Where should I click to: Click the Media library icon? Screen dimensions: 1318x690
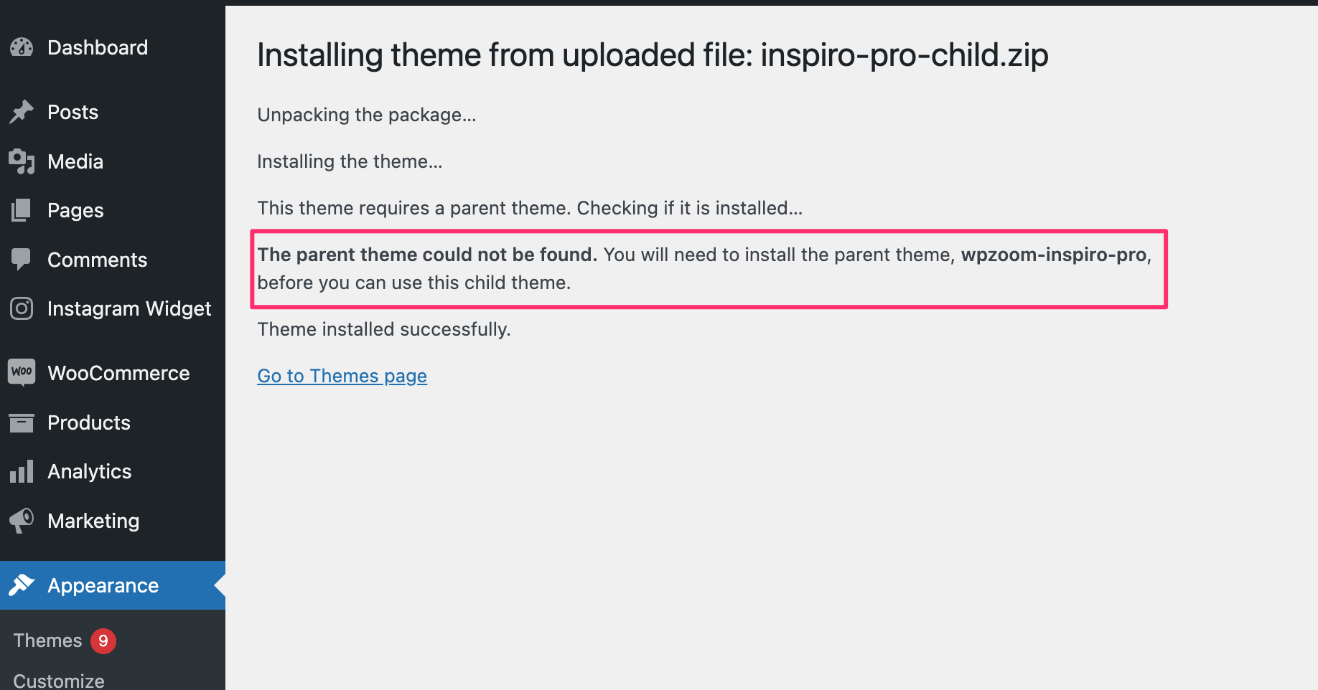[x=22, y=161]
